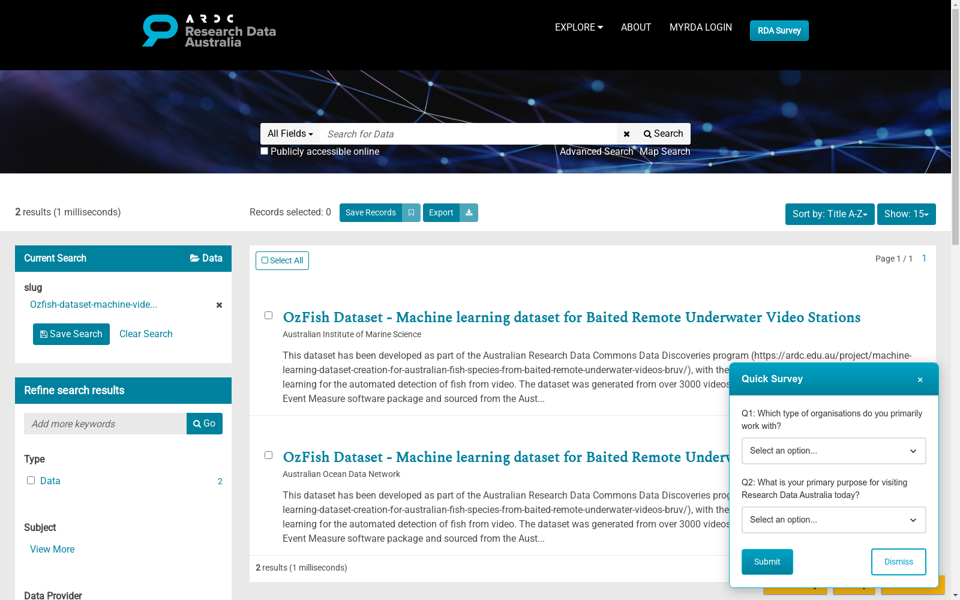Open Q1 organisation type select box
Image resolution: width=960 pixels, height=600 pixels.
coord(833,451)
